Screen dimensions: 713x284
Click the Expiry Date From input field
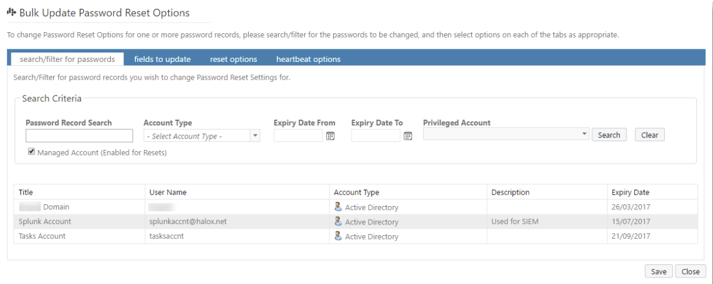click(298, 135)
